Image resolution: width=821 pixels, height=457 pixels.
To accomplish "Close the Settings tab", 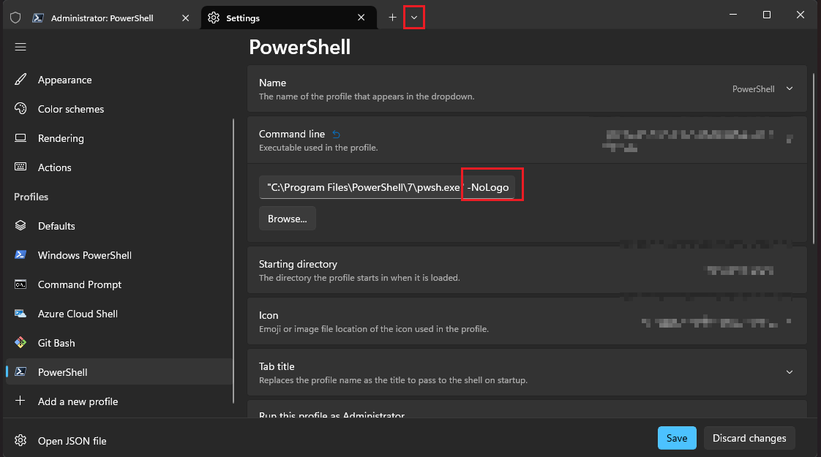I will pos(361,18).
